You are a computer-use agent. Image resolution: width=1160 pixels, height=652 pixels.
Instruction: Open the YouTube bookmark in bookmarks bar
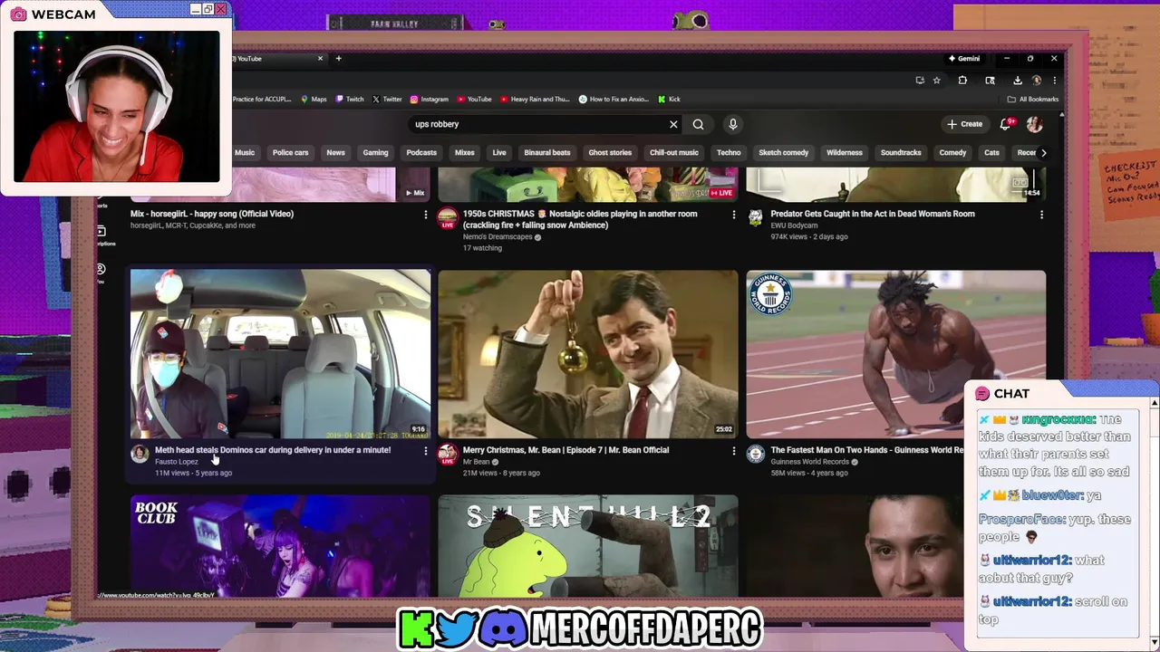pyautogui.click(x=474, y=100)
